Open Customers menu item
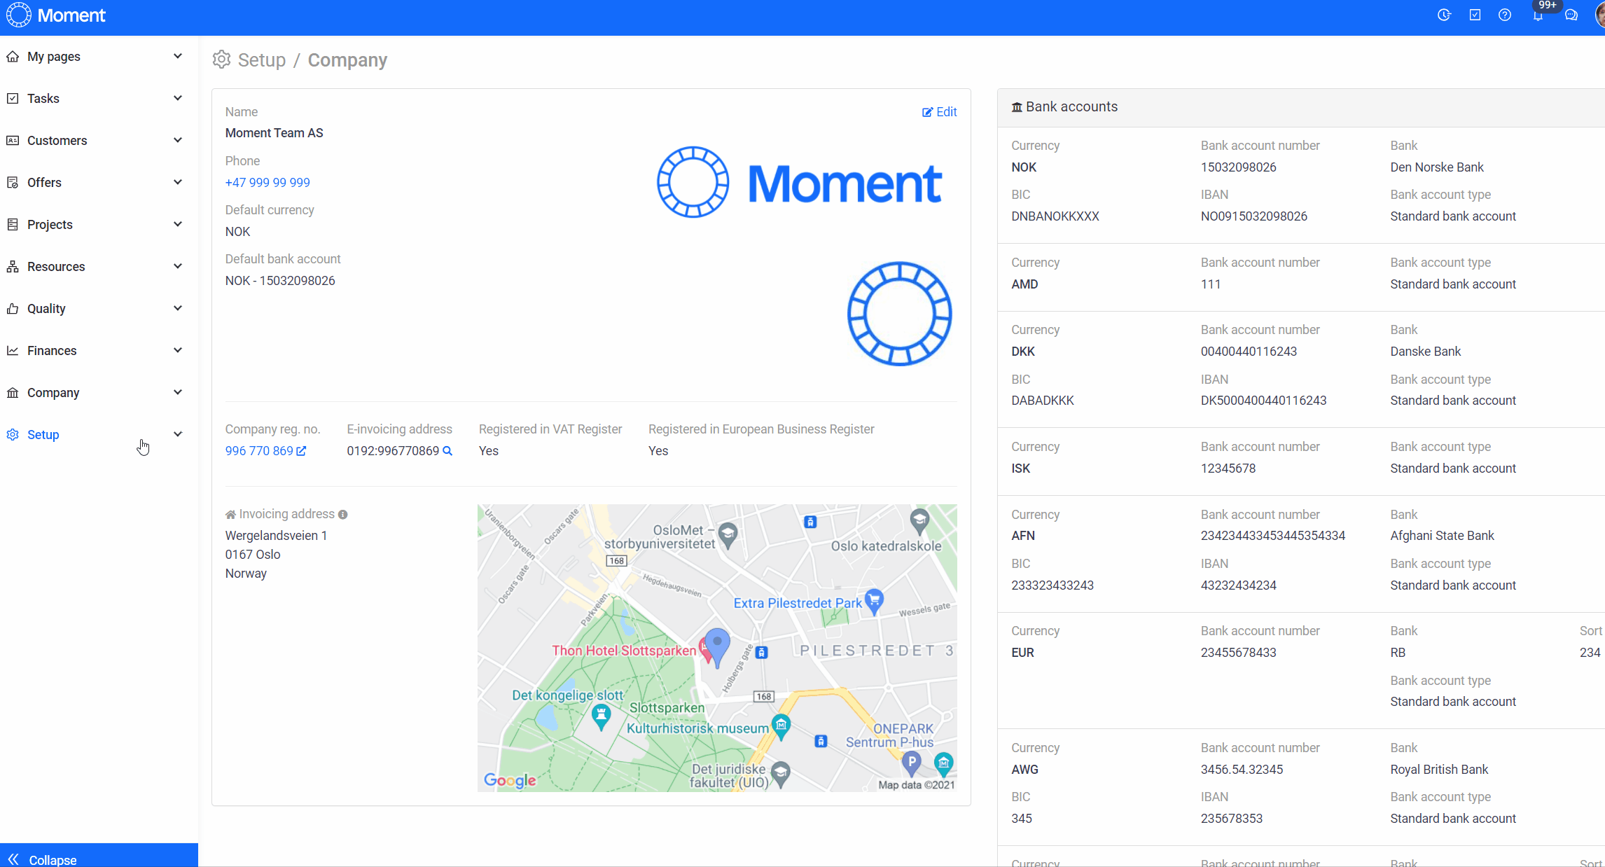The width and height of the screenshot is (1605, 867). click(99, 141)
